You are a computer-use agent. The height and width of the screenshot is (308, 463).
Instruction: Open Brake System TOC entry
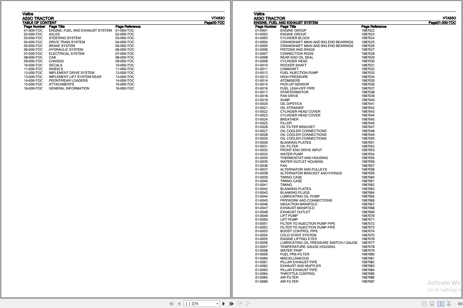62,46
